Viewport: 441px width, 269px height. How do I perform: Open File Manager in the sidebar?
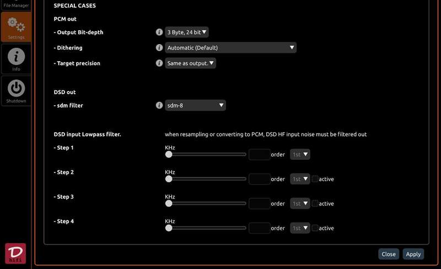pos(16,6)
